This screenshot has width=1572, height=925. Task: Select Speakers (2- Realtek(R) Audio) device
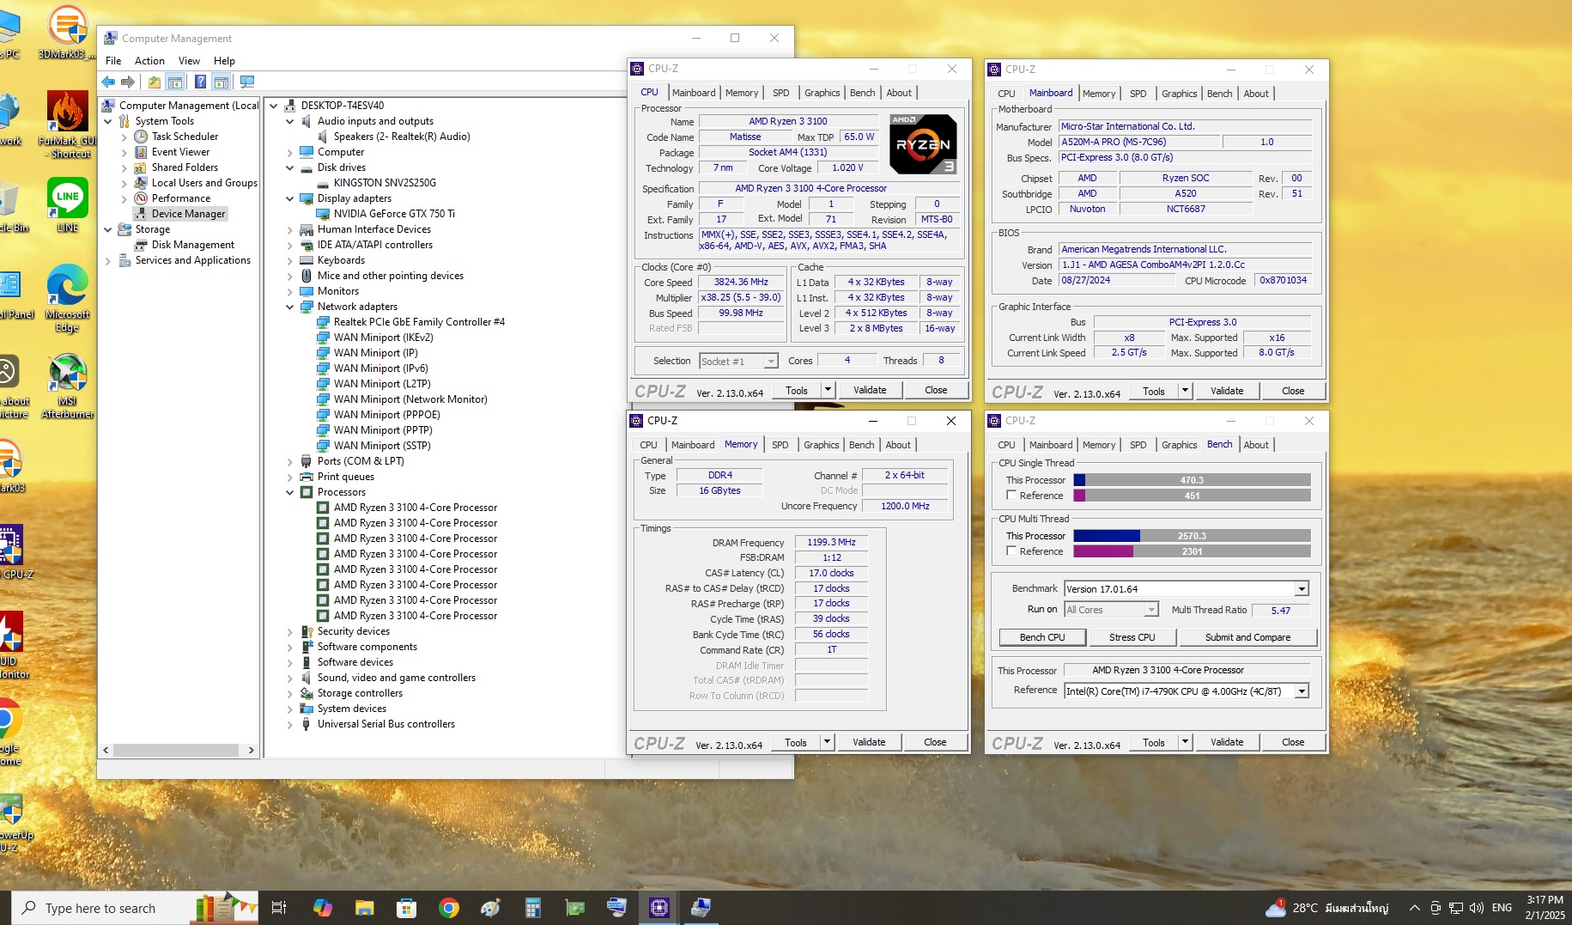(402, 137)
